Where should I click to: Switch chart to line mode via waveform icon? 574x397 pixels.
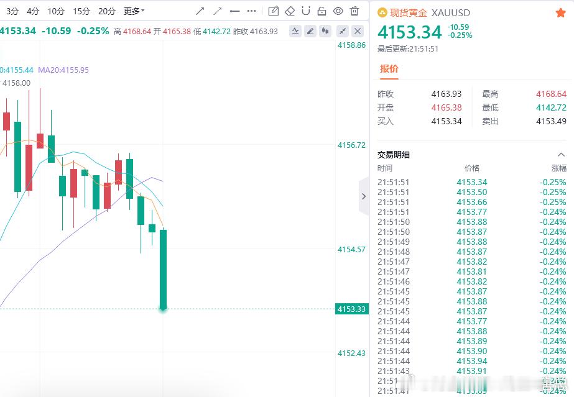tap(295, 30)
